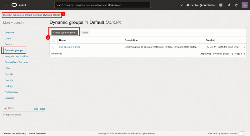Click Create dynamic group button

point(64,33)
